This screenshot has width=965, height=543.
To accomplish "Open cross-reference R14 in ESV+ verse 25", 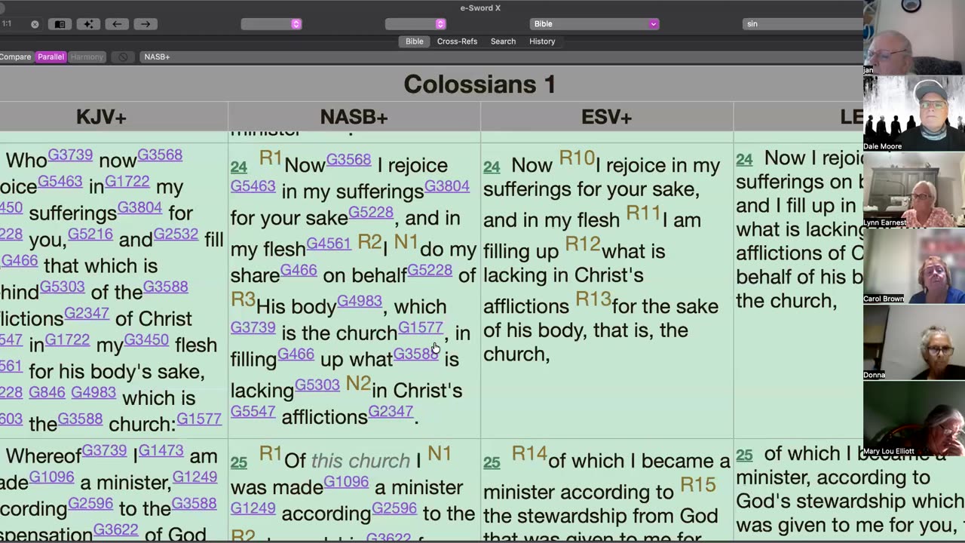I will coord(529,454).
